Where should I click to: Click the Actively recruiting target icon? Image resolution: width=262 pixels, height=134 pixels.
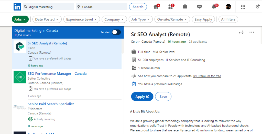pos(30,119)
